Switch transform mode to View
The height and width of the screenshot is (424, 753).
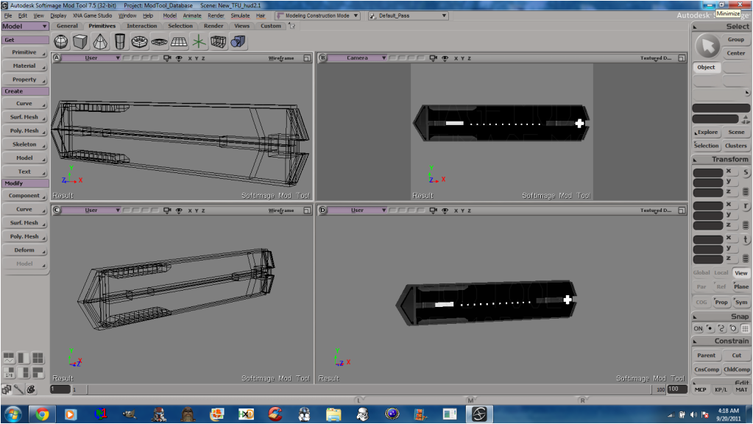coord(741,273)
